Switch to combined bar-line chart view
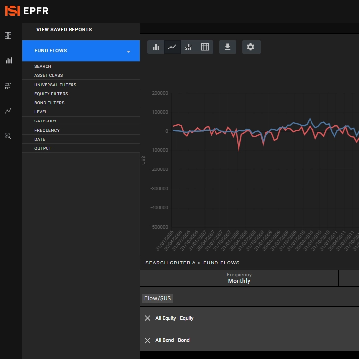The height and width of the screenshot is (359, 359). [189, 47]
